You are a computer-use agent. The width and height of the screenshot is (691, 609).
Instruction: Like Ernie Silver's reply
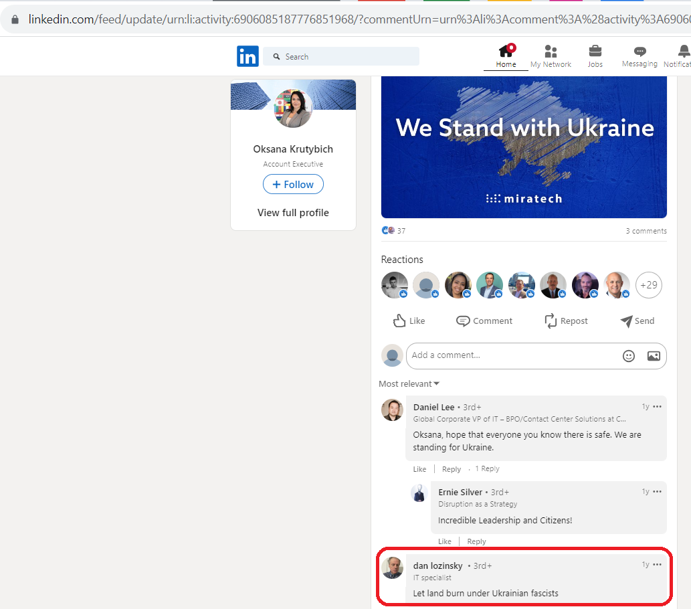click(445, 541)
